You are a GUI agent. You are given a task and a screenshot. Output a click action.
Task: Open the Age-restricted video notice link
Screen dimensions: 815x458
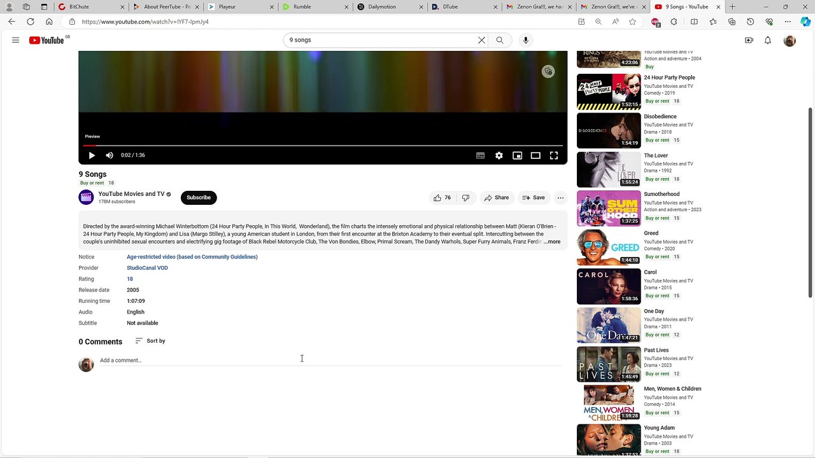coord(192,257)
